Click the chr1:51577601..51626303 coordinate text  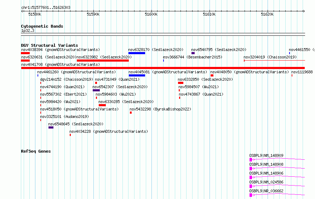pyautogui.click(x=46, y=7)
